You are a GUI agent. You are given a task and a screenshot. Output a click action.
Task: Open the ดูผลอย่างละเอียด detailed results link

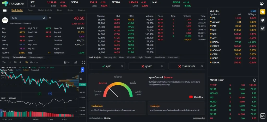(199, 118)
